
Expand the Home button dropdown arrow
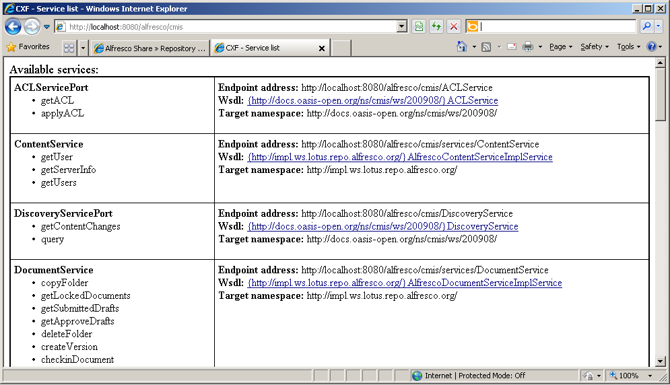pos(474,47)
